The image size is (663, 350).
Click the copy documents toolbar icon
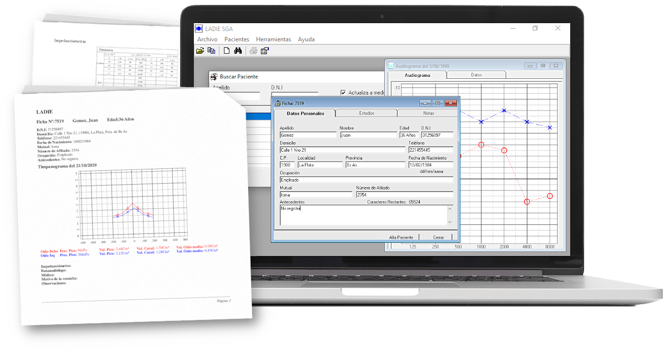click(211, 50)
